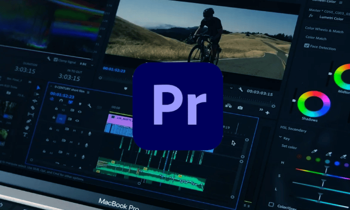Open 0-CENTURY short film panel menu
The height and width of the screenshot is (210, 350).
(x=88, y=92)
